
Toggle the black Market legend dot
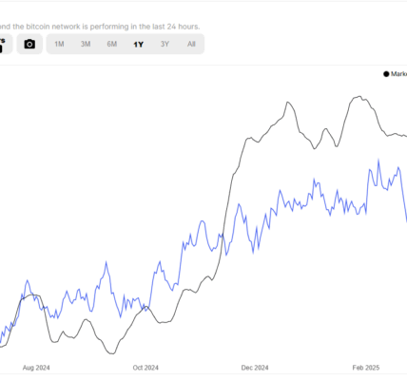click(x=386, y=74)
